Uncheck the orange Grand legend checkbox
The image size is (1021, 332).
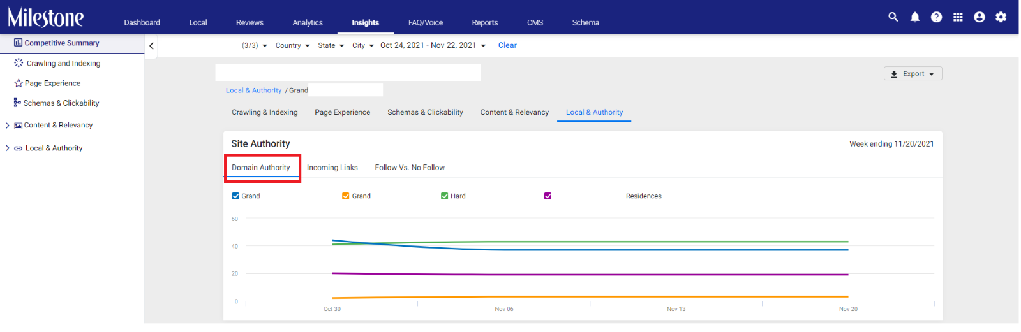[x=346, y=196]
